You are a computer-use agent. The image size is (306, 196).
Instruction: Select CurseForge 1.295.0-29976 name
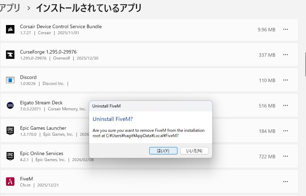coord(48,52)
